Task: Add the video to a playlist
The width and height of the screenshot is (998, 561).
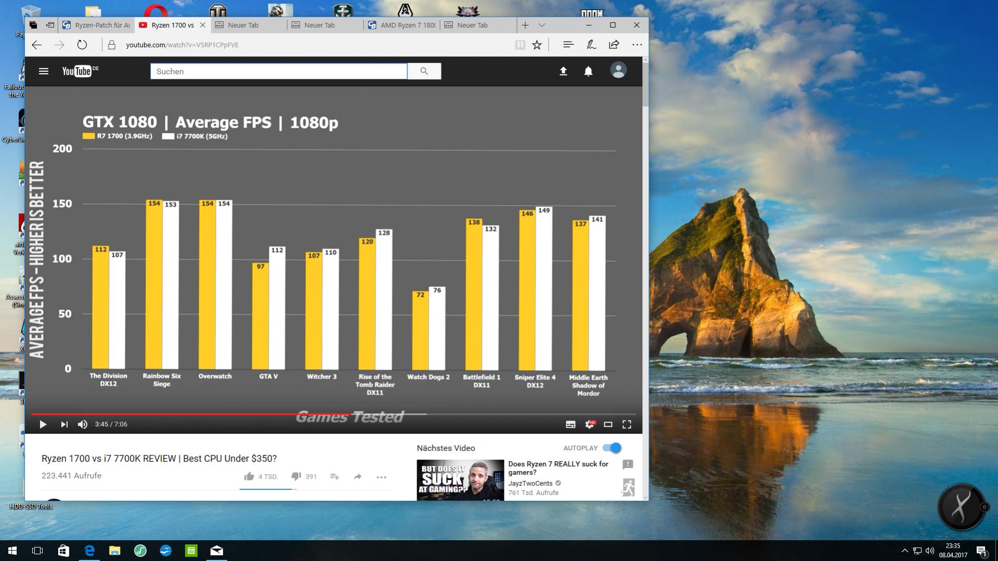Action: (334, 477)
